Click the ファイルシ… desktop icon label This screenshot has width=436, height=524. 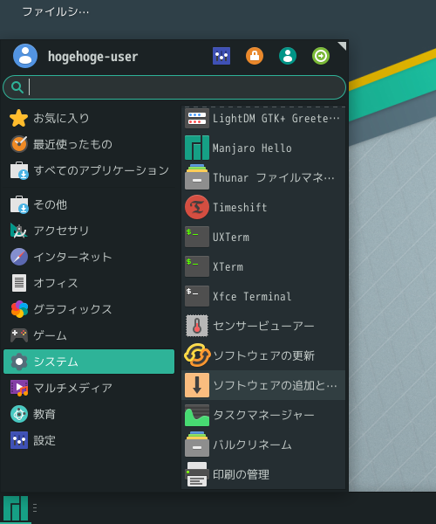click(56, 12)
